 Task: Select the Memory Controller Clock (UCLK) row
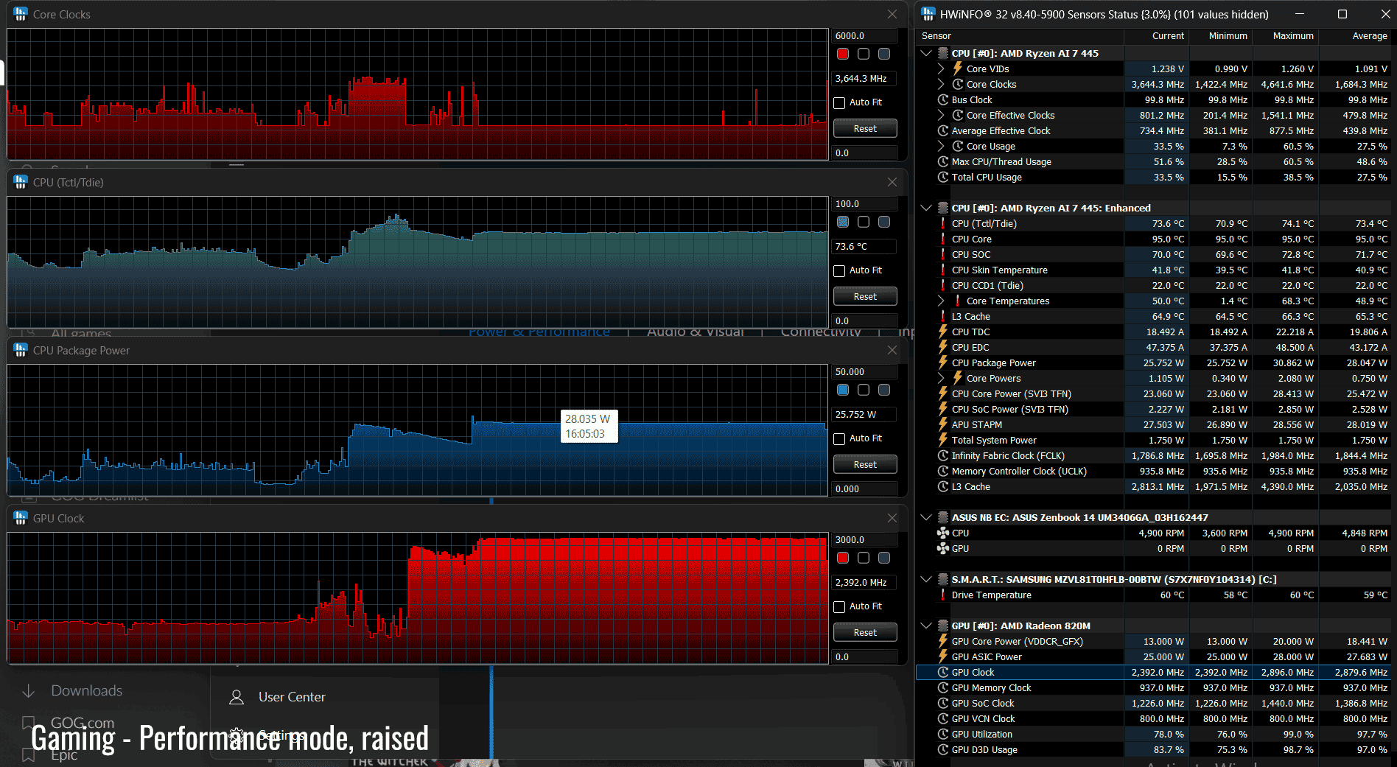1153,471
